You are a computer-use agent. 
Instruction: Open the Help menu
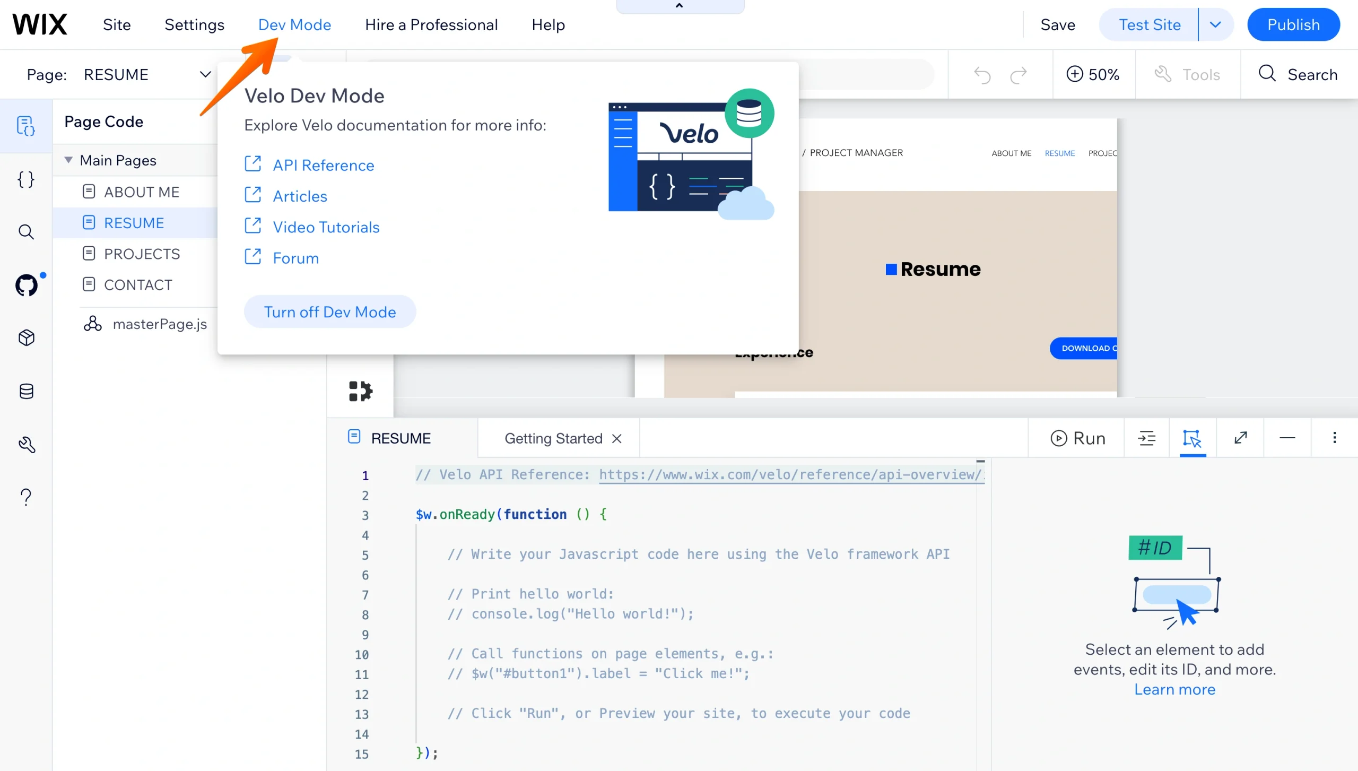tap(548, 24)
